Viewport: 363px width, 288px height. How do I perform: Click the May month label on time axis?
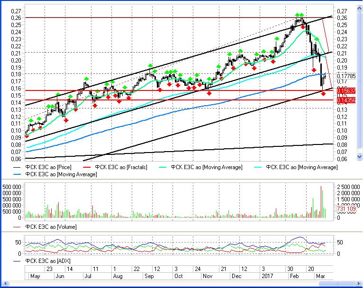36,276
